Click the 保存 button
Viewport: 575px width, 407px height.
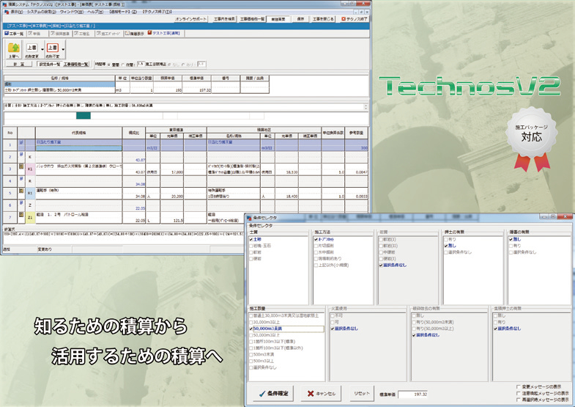point(301,19)
